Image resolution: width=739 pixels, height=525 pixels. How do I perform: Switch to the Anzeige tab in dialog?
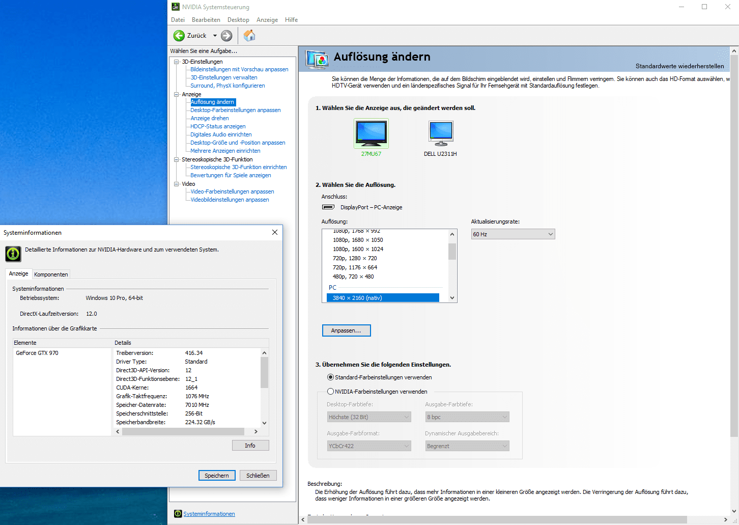coord(19,273)
